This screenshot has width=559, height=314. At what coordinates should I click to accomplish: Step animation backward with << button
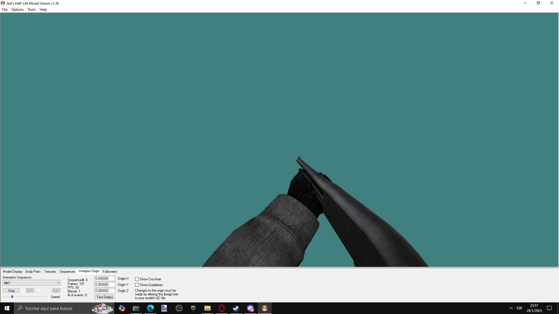30,290
